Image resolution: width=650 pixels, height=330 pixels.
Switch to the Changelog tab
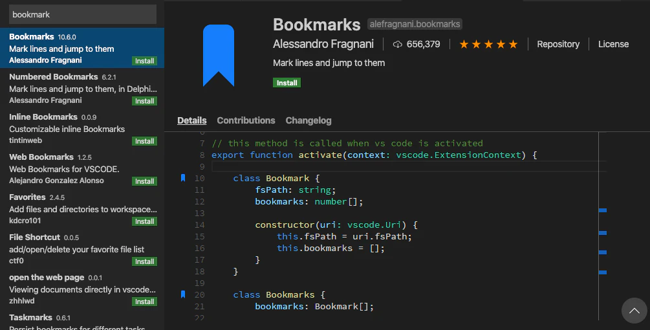tap(309, 120)
